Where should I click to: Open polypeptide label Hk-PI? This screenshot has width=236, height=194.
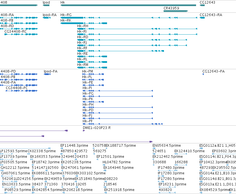tap(87, 88)
